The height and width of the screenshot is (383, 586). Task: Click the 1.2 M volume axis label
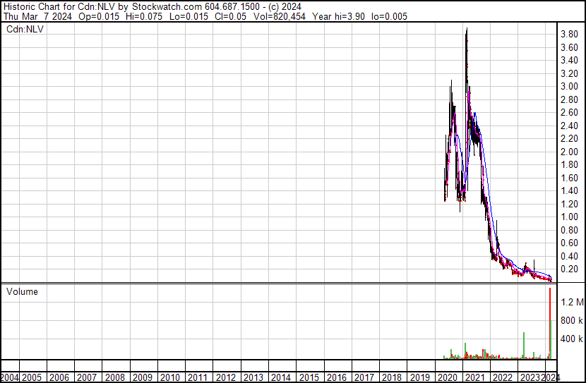571,302
